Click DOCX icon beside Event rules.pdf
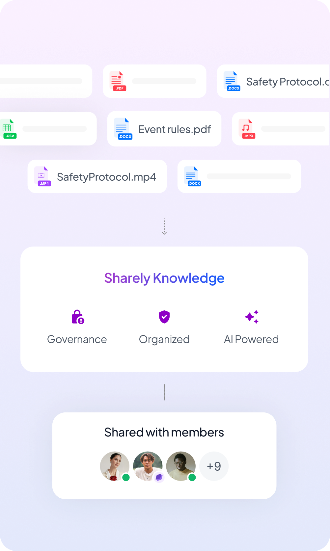330x551 pixels. coord(123,129)
